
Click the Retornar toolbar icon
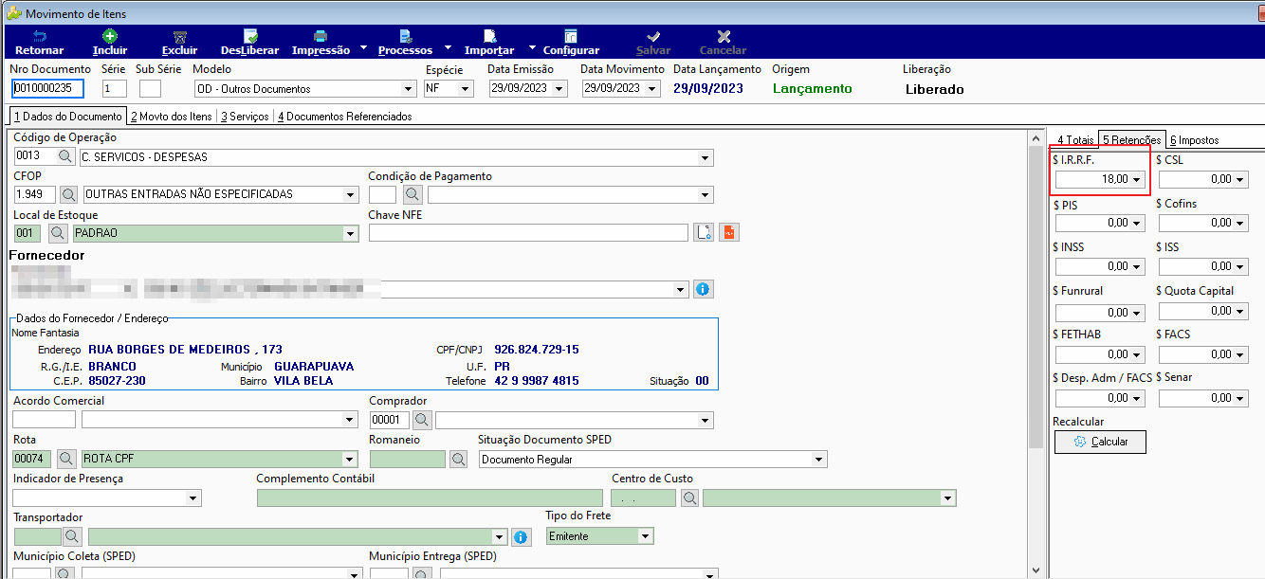(x=40, y=36)
